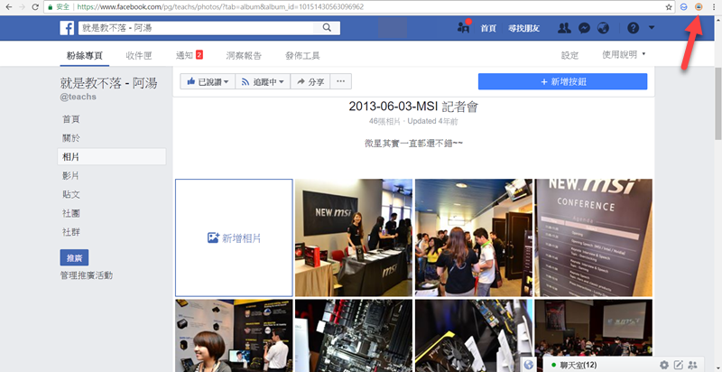This screenshot has width=722, height=372.
Task: Open 洞察報告 tab
Action: [x=244, y=56]
